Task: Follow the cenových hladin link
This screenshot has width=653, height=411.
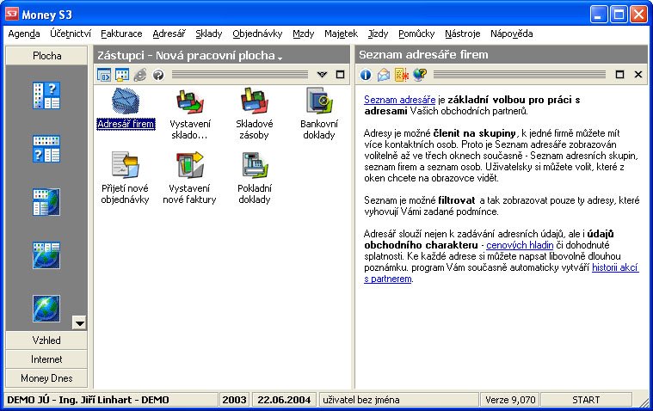Action: tap(520, 245)
